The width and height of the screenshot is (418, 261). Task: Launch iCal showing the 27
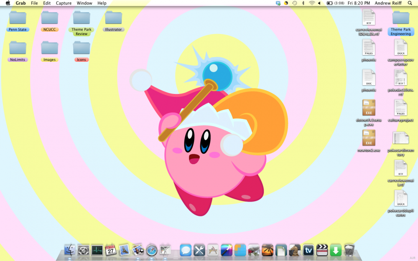click(110, 251)
